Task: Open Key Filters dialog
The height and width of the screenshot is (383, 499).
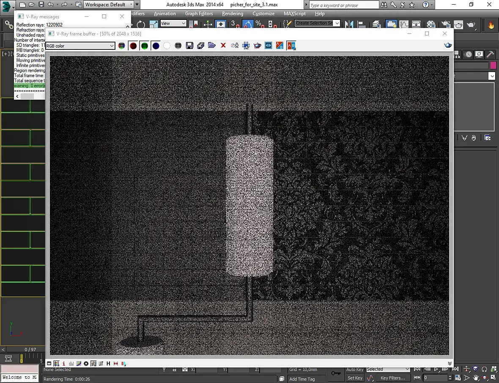Action: click(393, 378)
